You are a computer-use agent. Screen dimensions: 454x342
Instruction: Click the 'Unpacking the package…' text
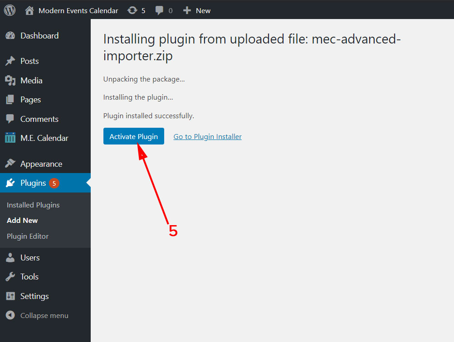coord(144,79)
